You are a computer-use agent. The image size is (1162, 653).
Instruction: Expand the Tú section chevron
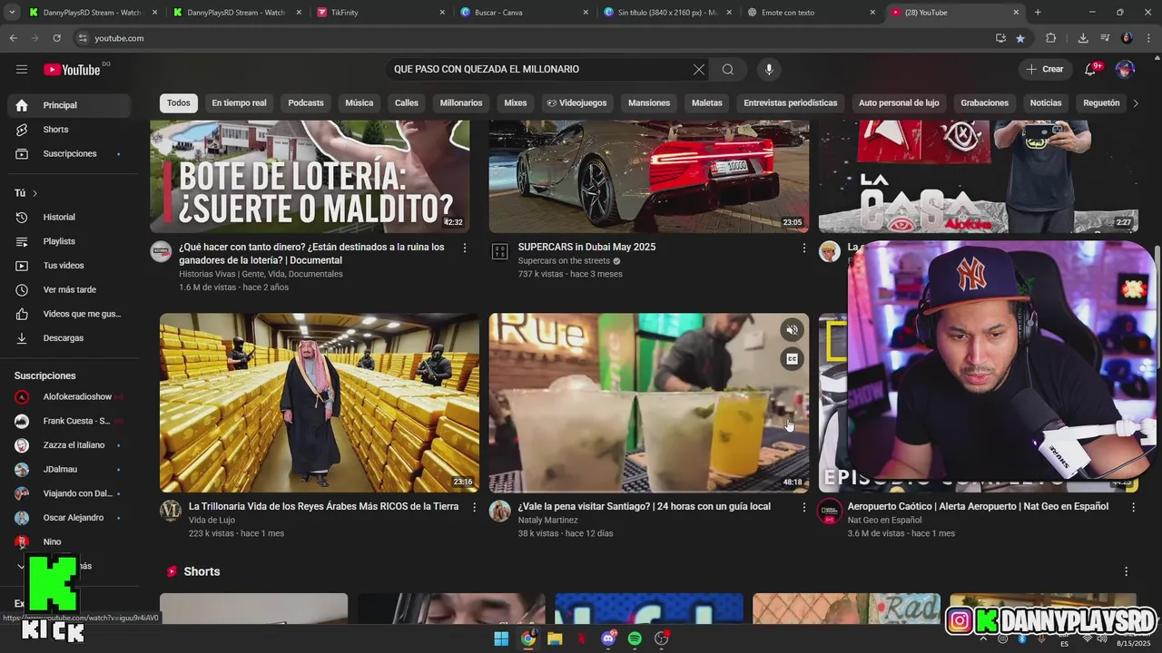tap(35, 193)
